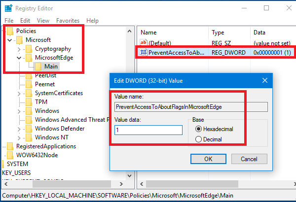This screenshot has height=202, width=296.
Task: Expand the Windows Defender tree node
Action: [x=19, y=129]
